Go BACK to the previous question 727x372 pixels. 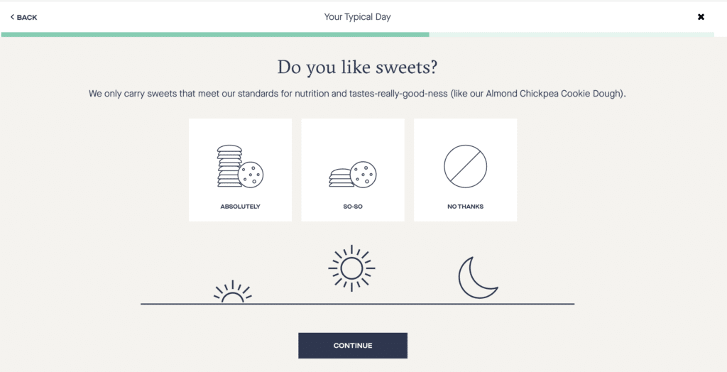[23, 17]
